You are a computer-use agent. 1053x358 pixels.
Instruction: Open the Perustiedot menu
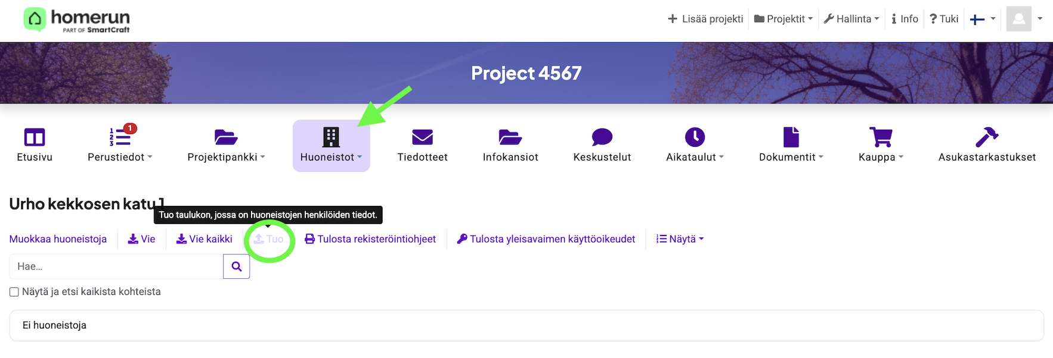pyautogui.click(x=120, y=146)
